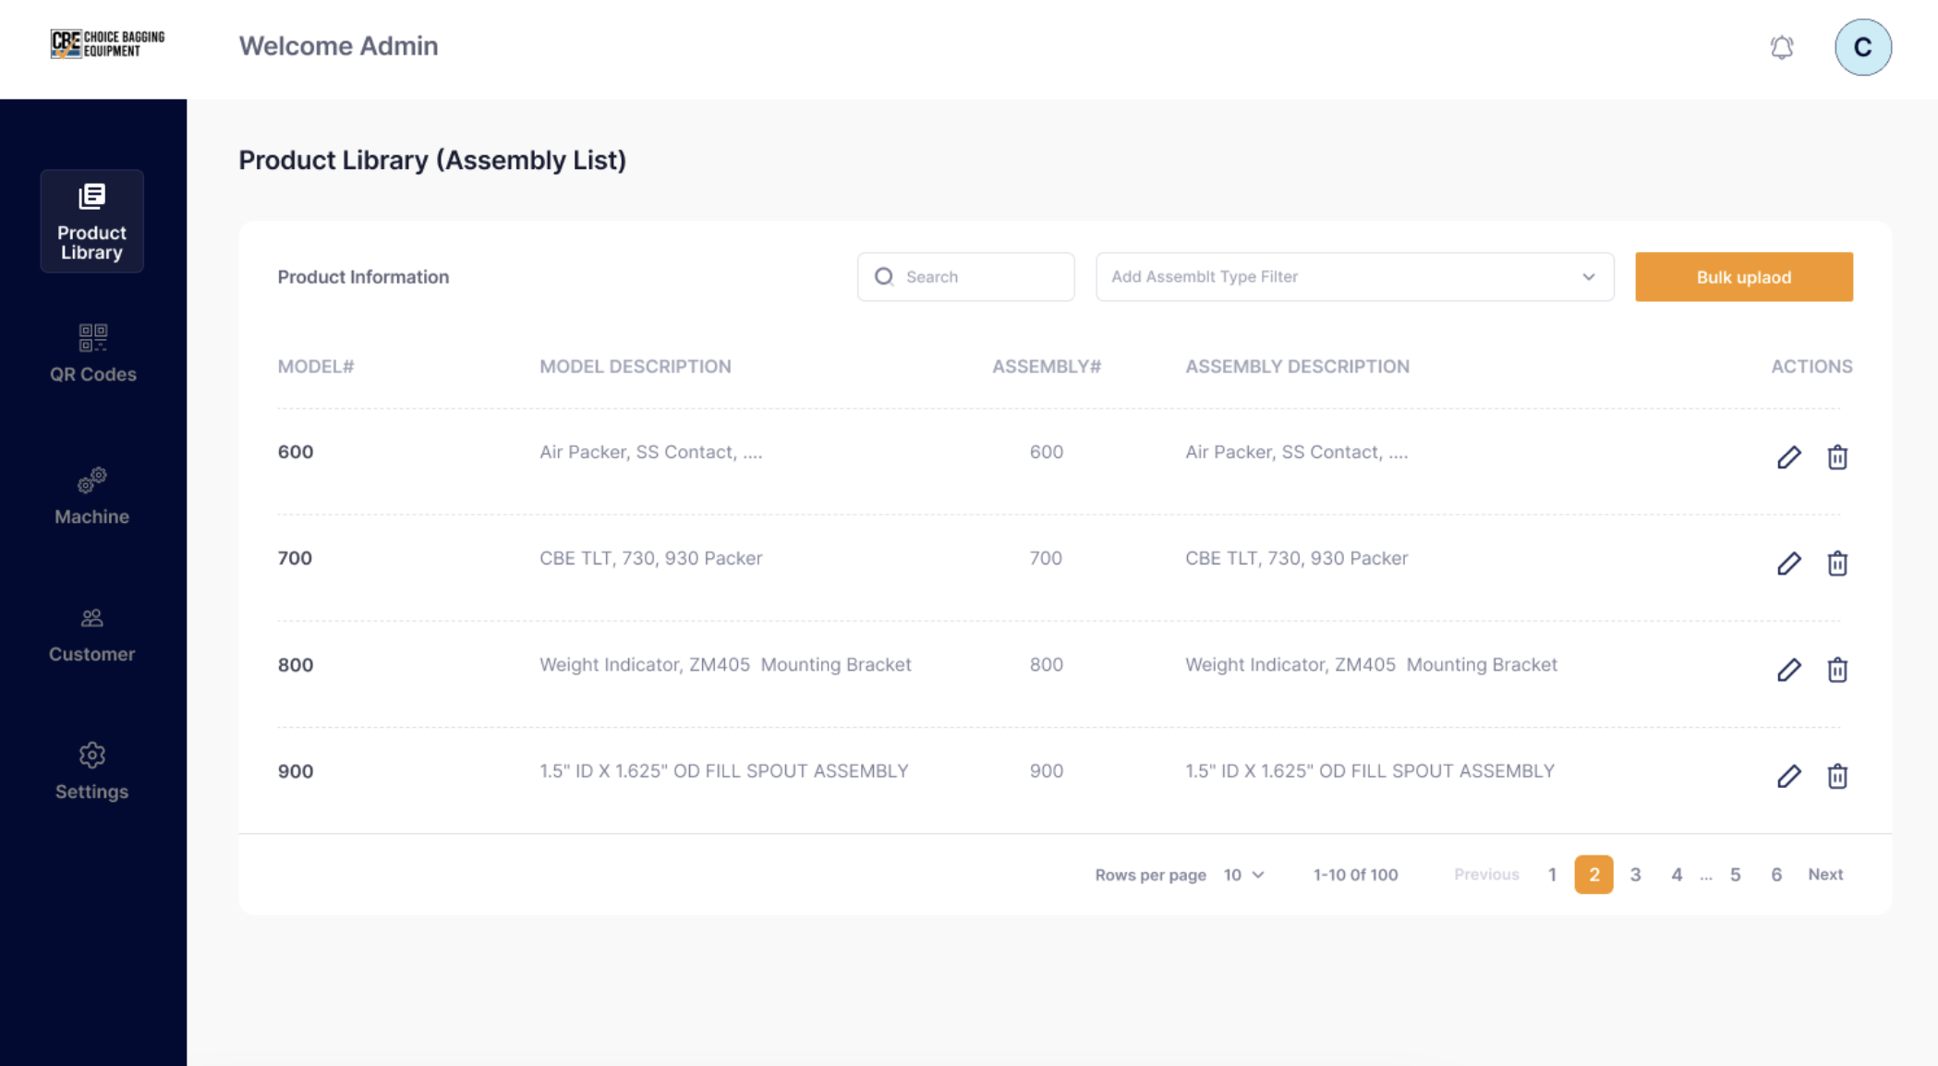Go to Machine section

click(x=92, y=496)
